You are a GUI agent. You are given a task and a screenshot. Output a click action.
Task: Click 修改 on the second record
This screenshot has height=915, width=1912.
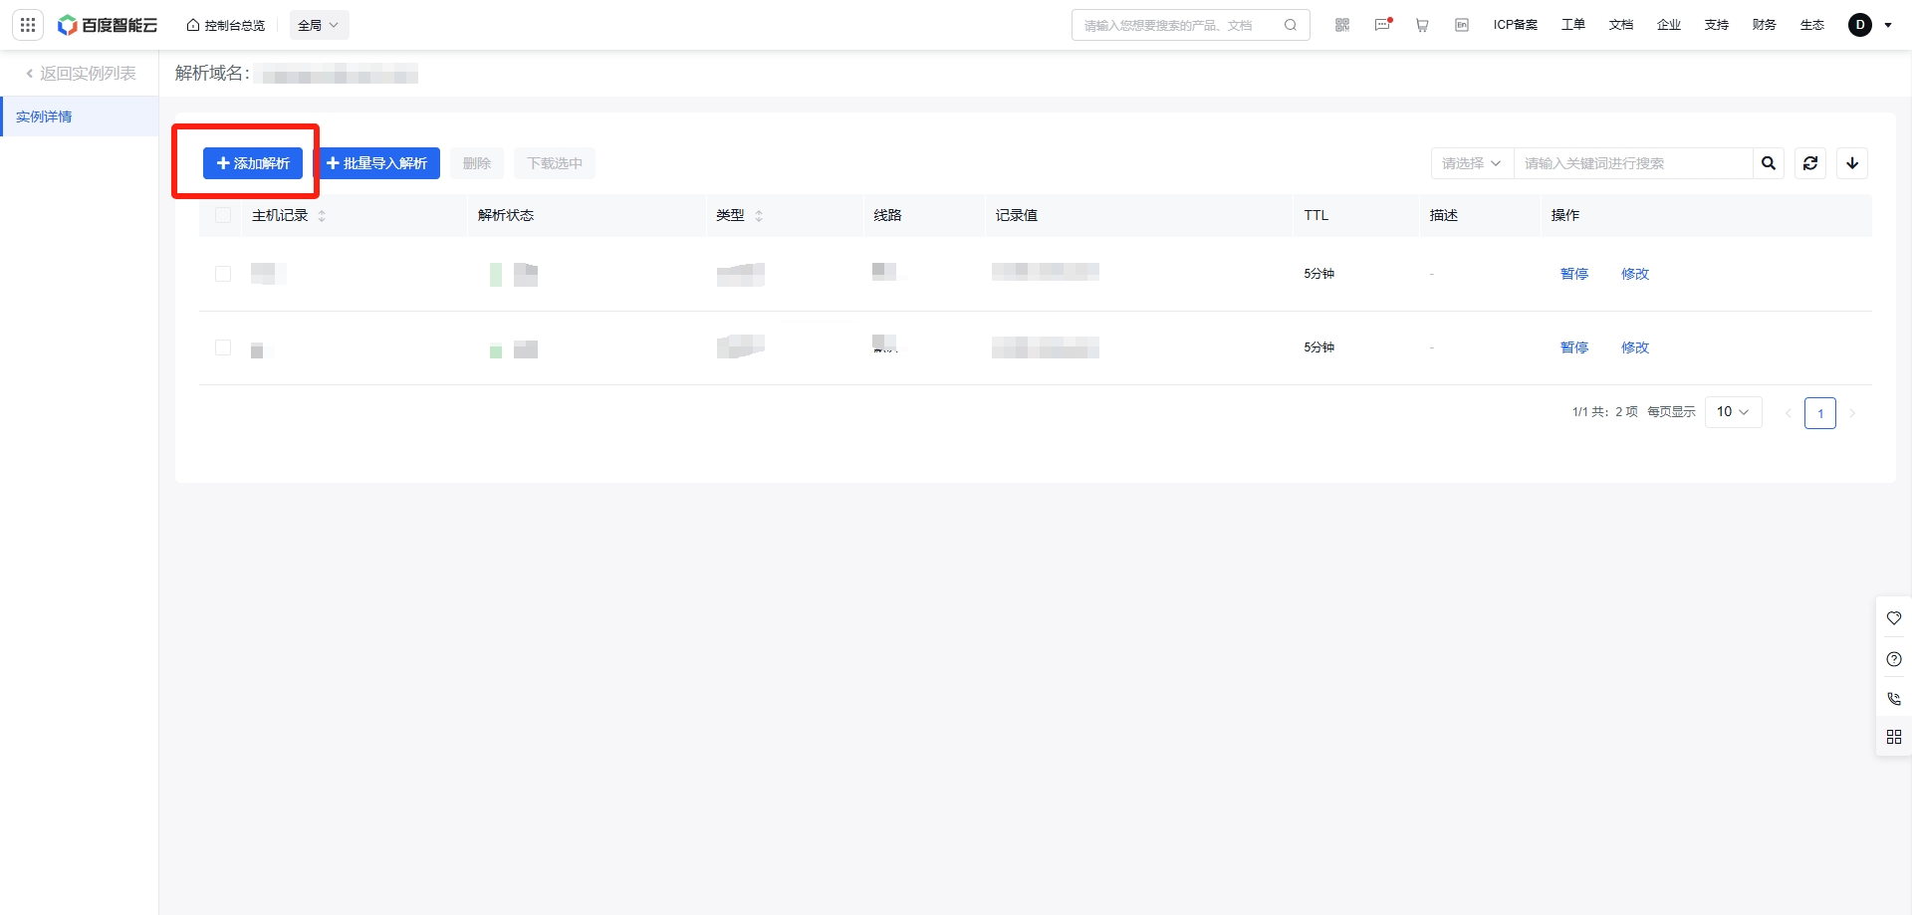pos(1635,347)
